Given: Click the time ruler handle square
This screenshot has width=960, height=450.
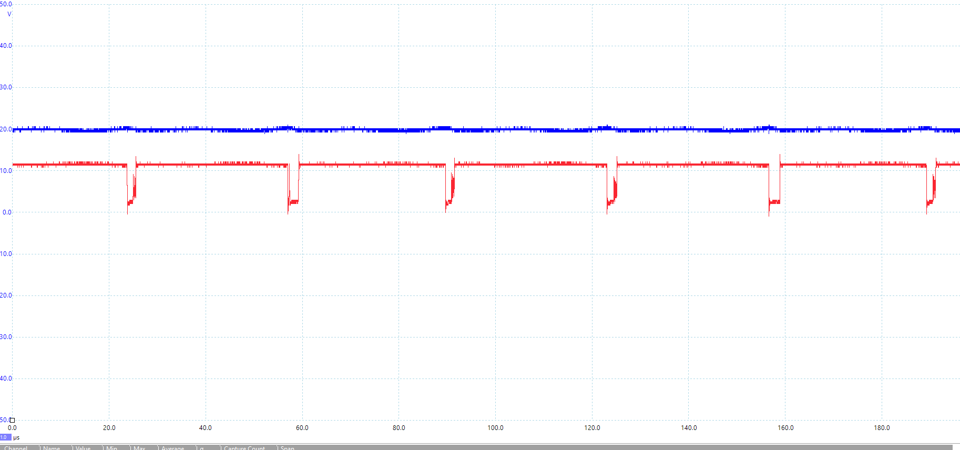Looking at the screenshot, I should click(x=12, y=420).
